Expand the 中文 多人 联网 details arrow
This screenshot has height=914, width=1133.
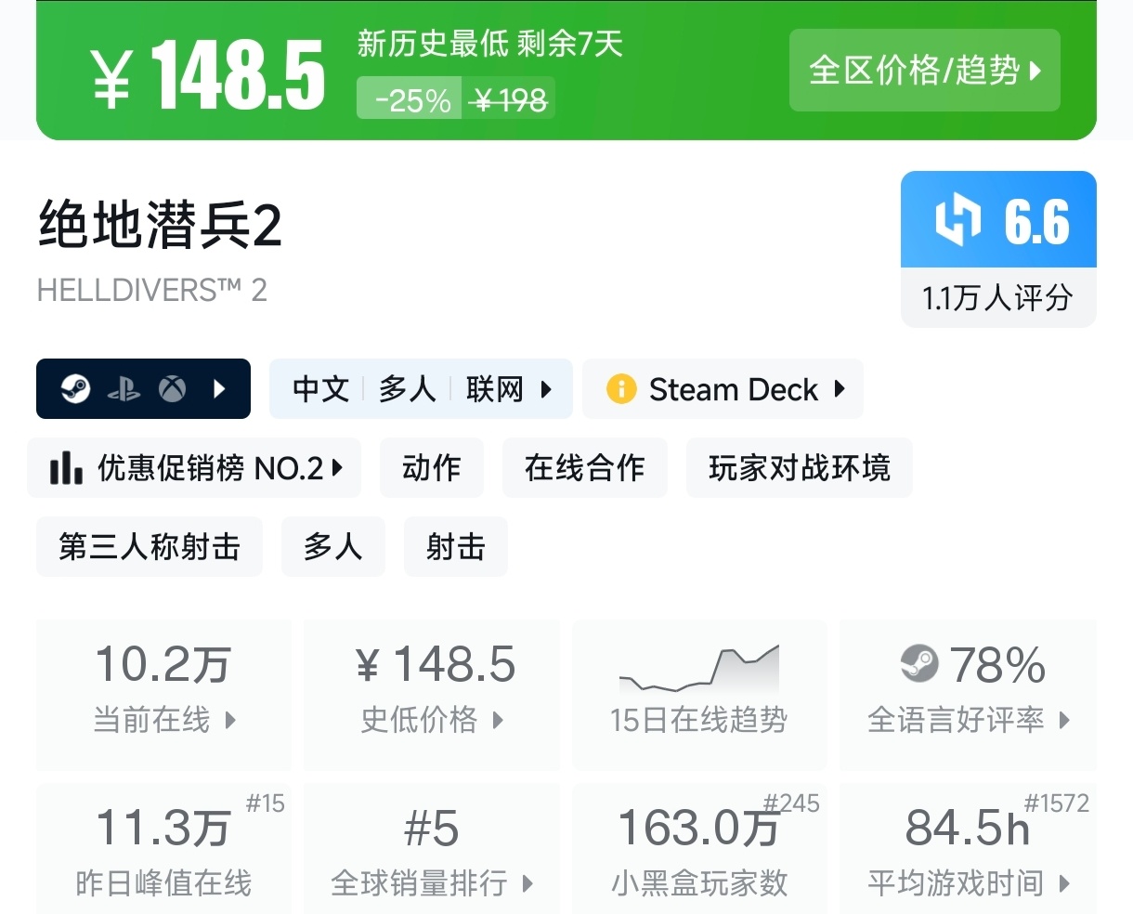point(546,389)
